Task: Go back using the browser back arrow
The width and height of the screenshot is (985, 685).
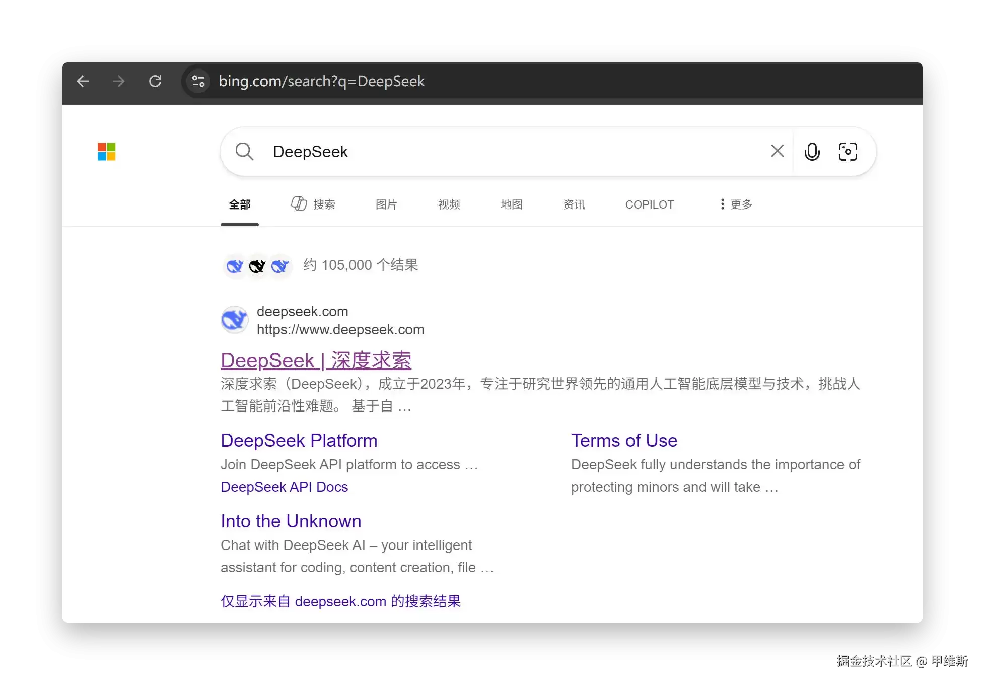Action: pyautogui.click(x=83, y=81)
